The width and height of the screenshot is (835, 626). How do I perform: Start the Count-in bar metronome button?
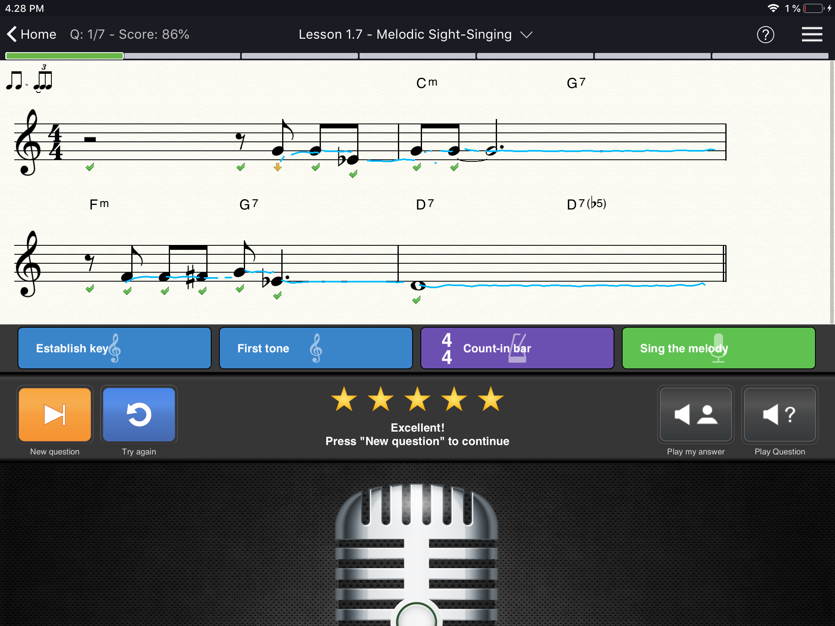(517, 348)
